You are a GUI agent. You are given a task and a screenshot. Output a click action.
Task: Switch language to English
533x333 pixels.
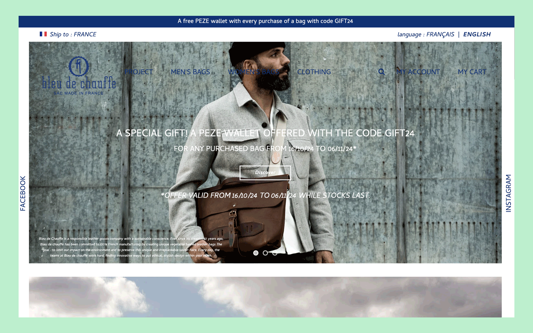pos(477,34)
